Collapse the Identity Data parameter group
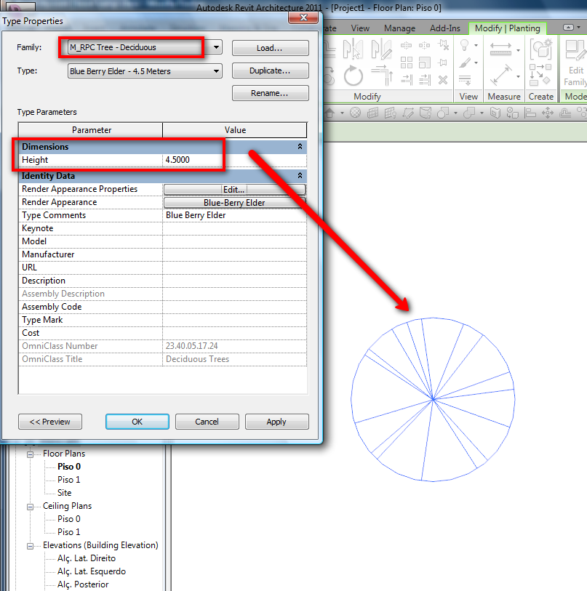The height and width of the screenshot is (591, 587). pyautogui.click(x=300, y=175)
